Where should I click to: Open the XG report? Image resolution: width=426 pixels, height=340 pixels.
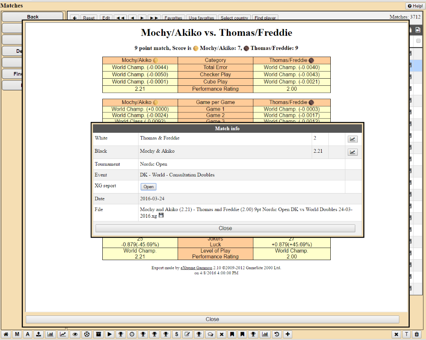click(149, 187)
